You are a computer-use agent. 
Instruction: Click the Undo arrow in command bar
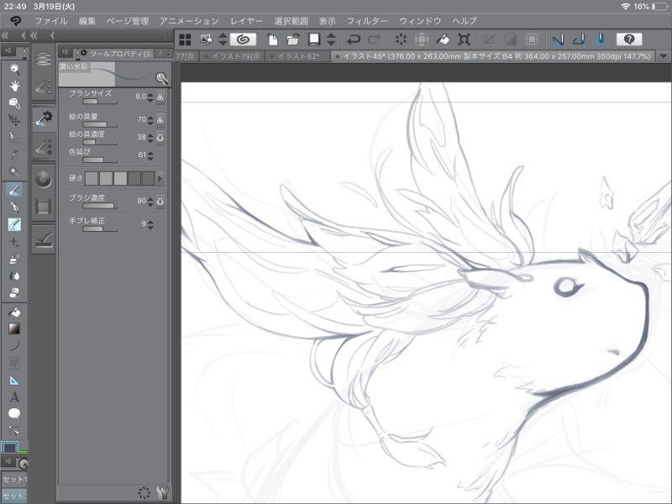click(354, 39)
